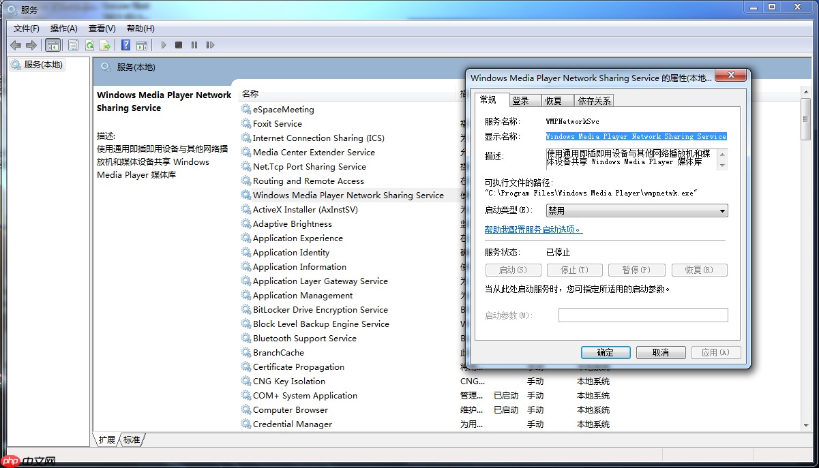The width and height of the screenshot is (819, 468).
Task: Click gear icon beside ActiveX Installer (AxInstSV)
Action: pos(246,209)
